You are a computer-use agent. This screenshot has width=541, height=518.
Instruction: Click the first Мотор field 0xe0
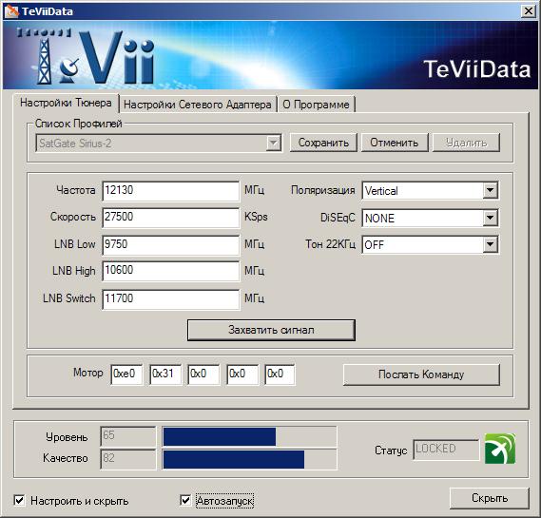[126, 374]
